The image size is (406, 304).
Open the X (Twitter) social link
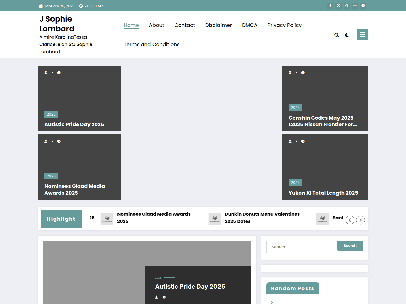click(339, 6)
